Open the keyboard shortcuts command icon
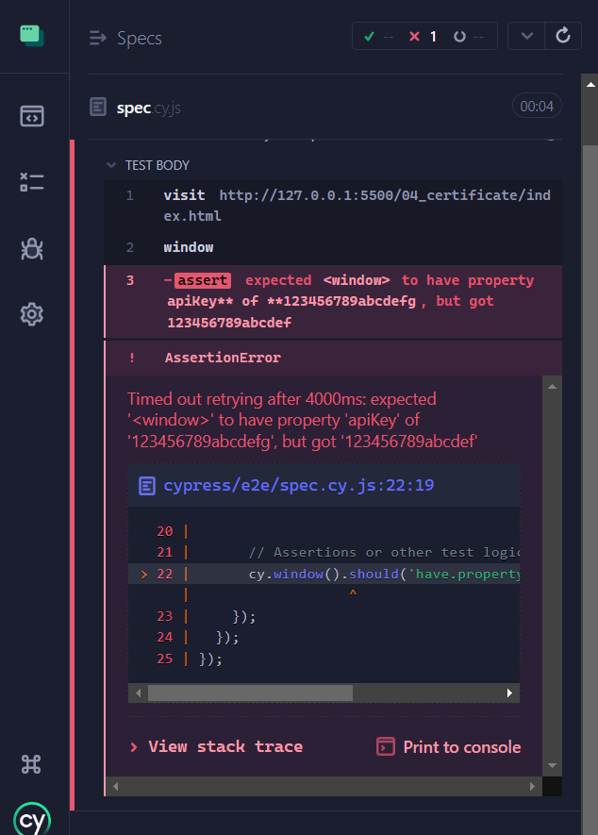The width and height of the screenshot is (598, 835). click(x=32, y=763)
